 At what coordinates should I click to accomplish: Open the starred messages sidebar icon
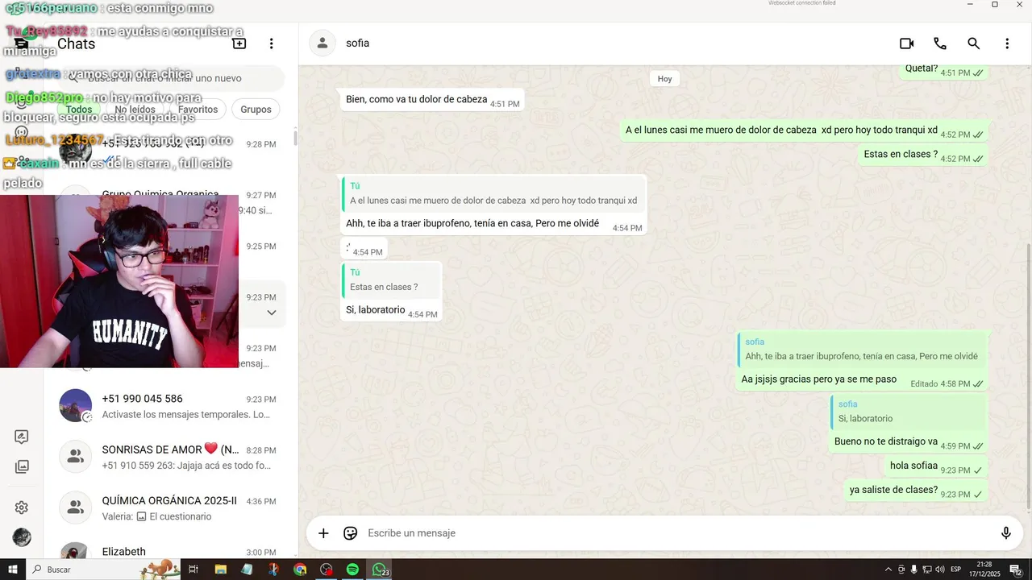pyautogui.click(x=22, y=437)
